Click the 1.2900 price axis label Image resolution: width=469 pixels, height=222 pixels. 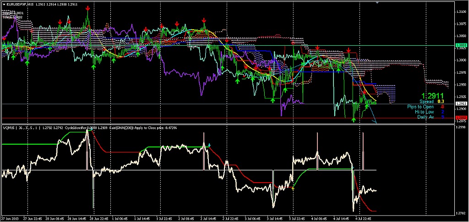(460, 109)
